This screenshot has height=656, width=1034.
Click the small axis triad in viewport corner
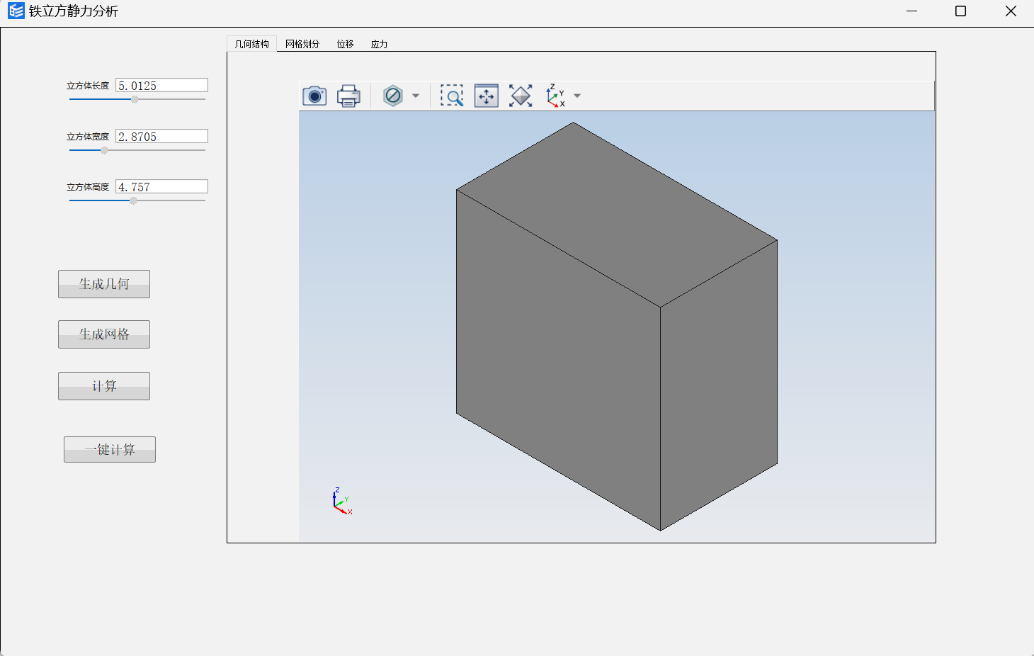tap(342, 501)
